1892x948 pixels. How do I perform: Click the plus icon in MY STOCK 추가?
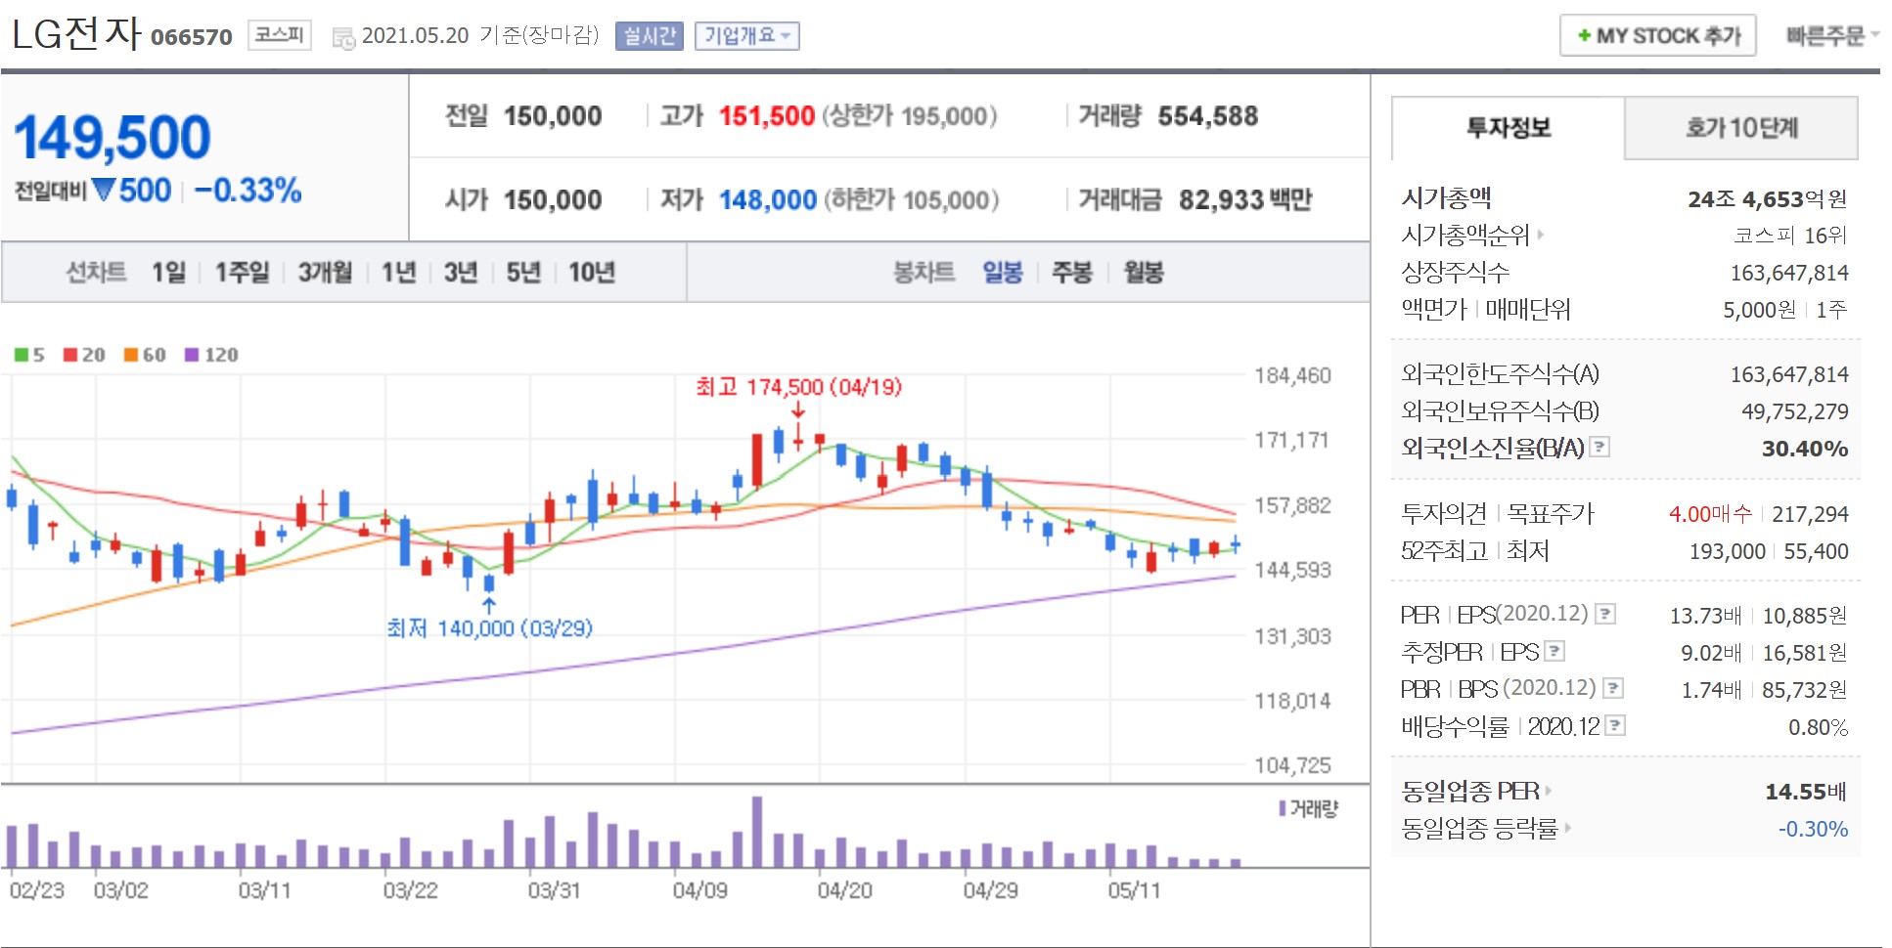click(x=1584, y=36)
